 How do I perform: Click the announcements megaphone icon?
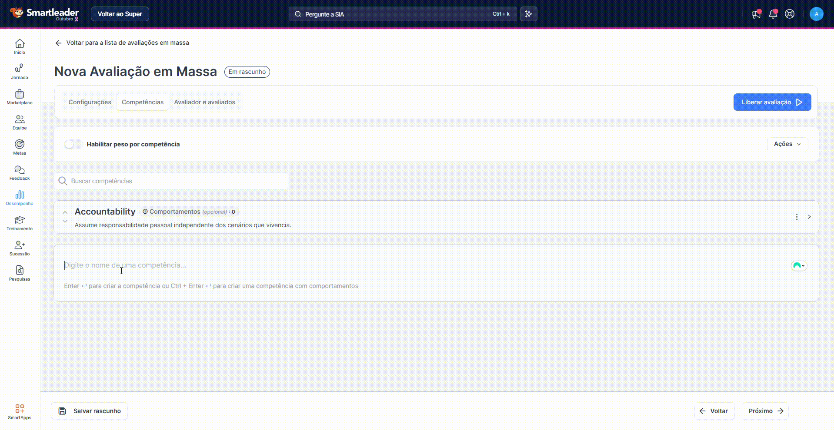click(756, 14)
